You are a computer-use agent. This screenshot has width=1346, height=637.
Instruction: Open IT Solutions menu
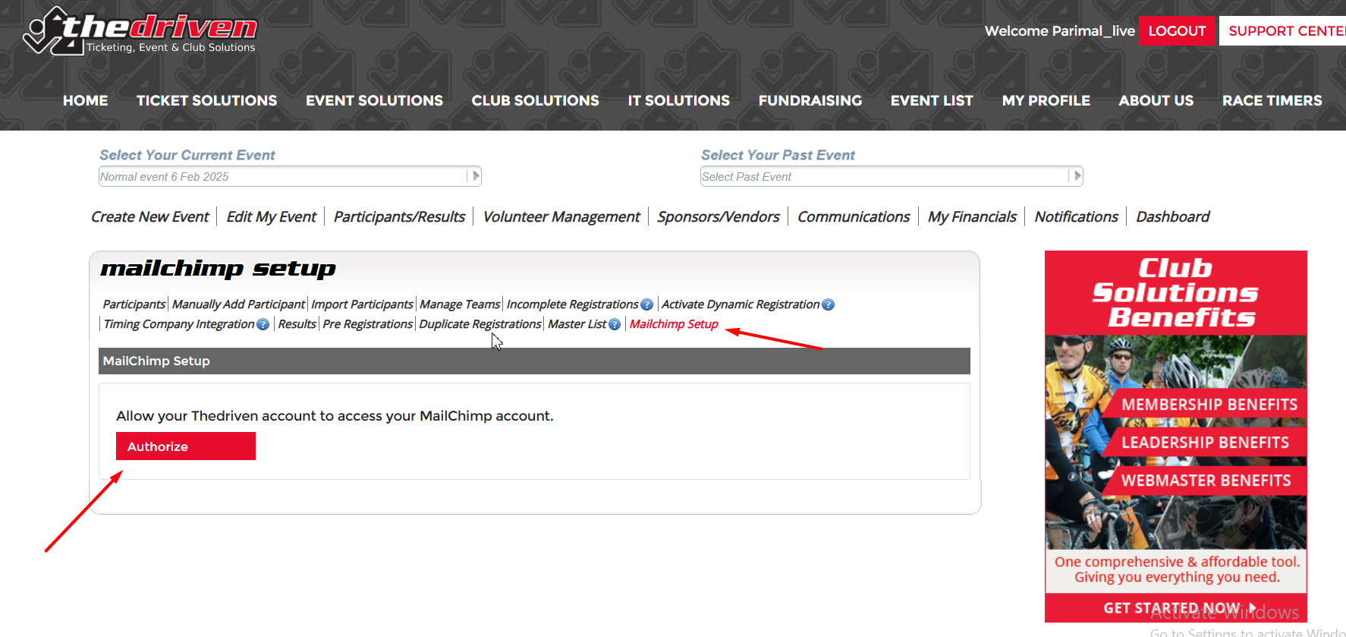pyautogui.click(x=678, y=100)
